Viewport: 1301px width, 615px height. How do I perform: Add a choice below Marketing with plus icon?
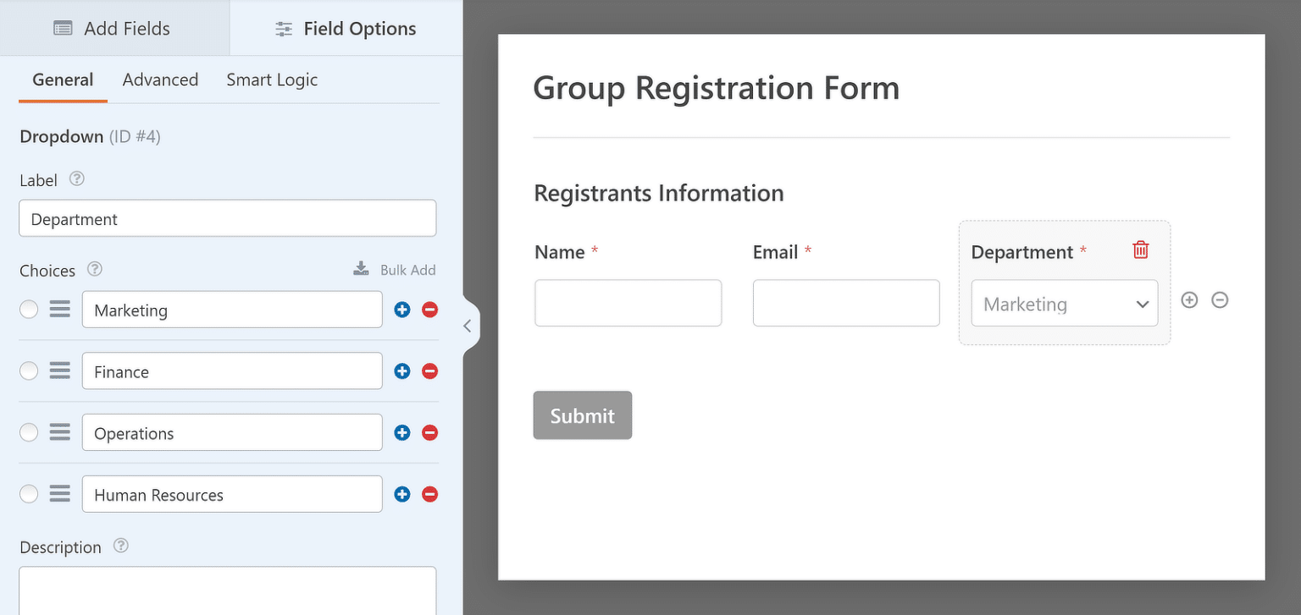[401, 309]
